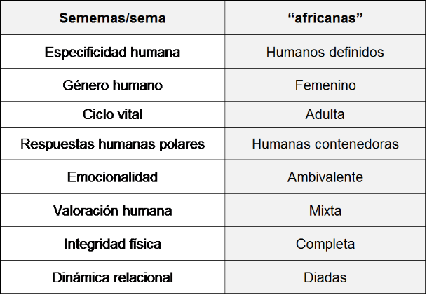Select the "Femenino" value cell
427x295 pixels.
325,85
